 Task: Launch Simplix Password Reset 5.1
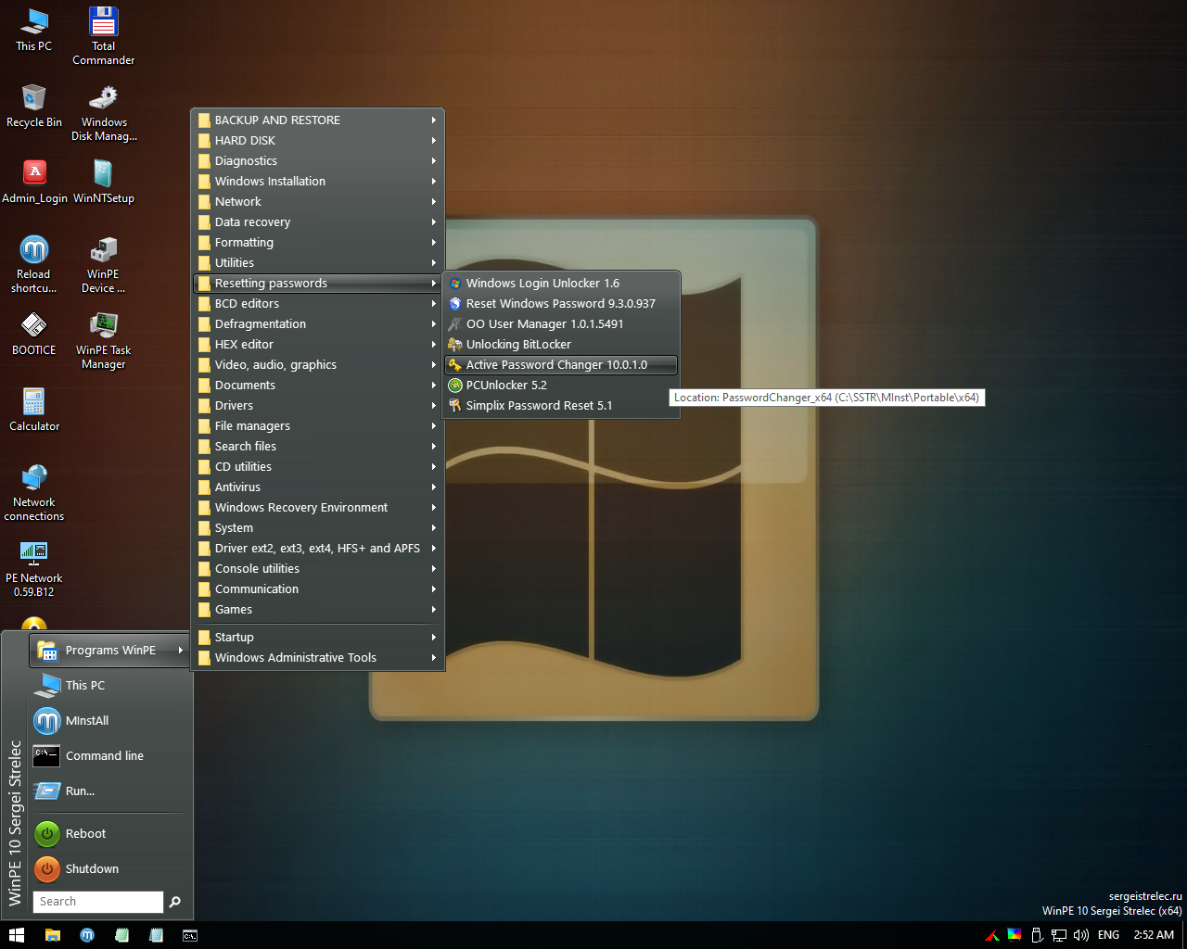point(561,405)
